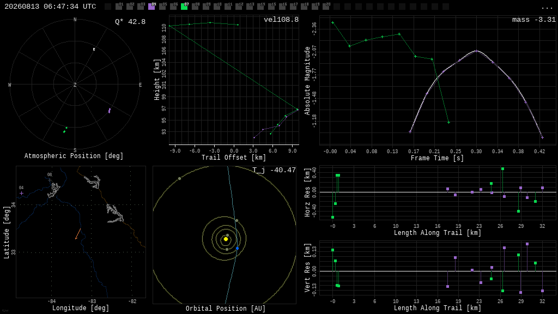Select station box 14 in top strip
The width and height of the screenshot is (558, 314).
point(260,7)
